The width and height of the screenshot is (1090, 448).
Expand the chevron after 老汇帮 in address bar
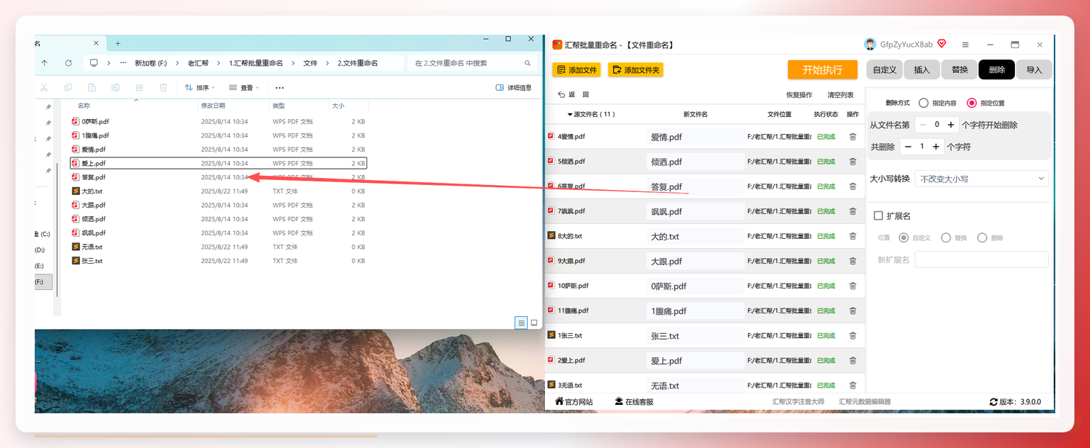click(218, 63)
